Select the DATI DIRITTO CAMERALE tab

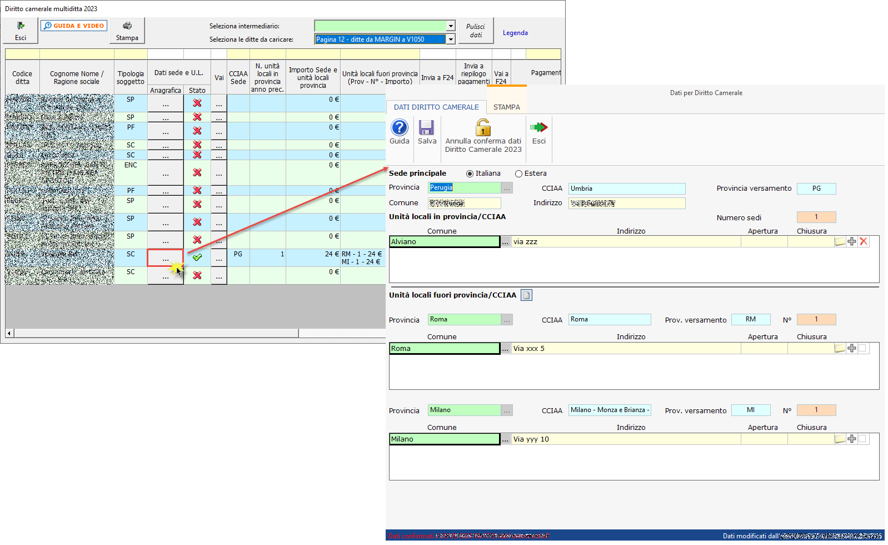tap(436, 107)
